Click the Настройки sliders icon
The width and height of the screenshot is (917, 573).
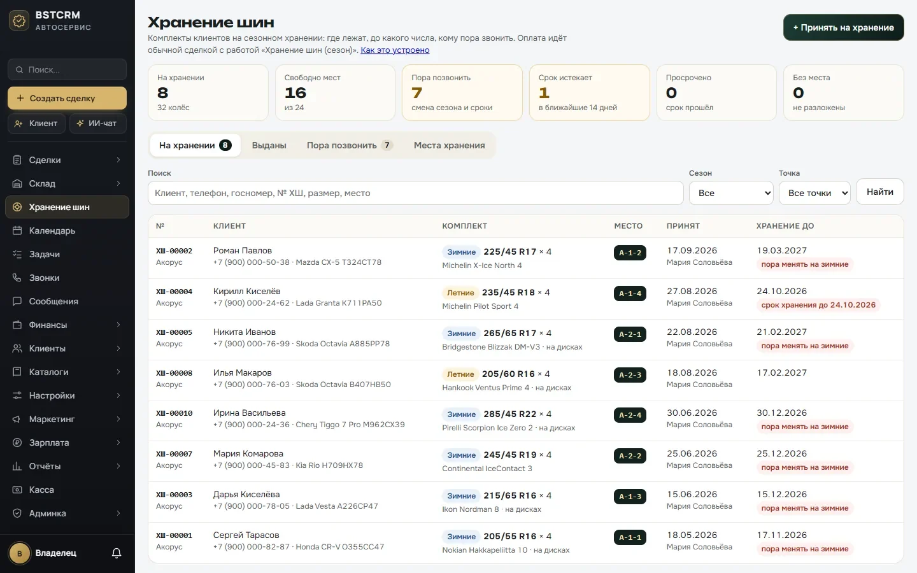tap(17, 395)
